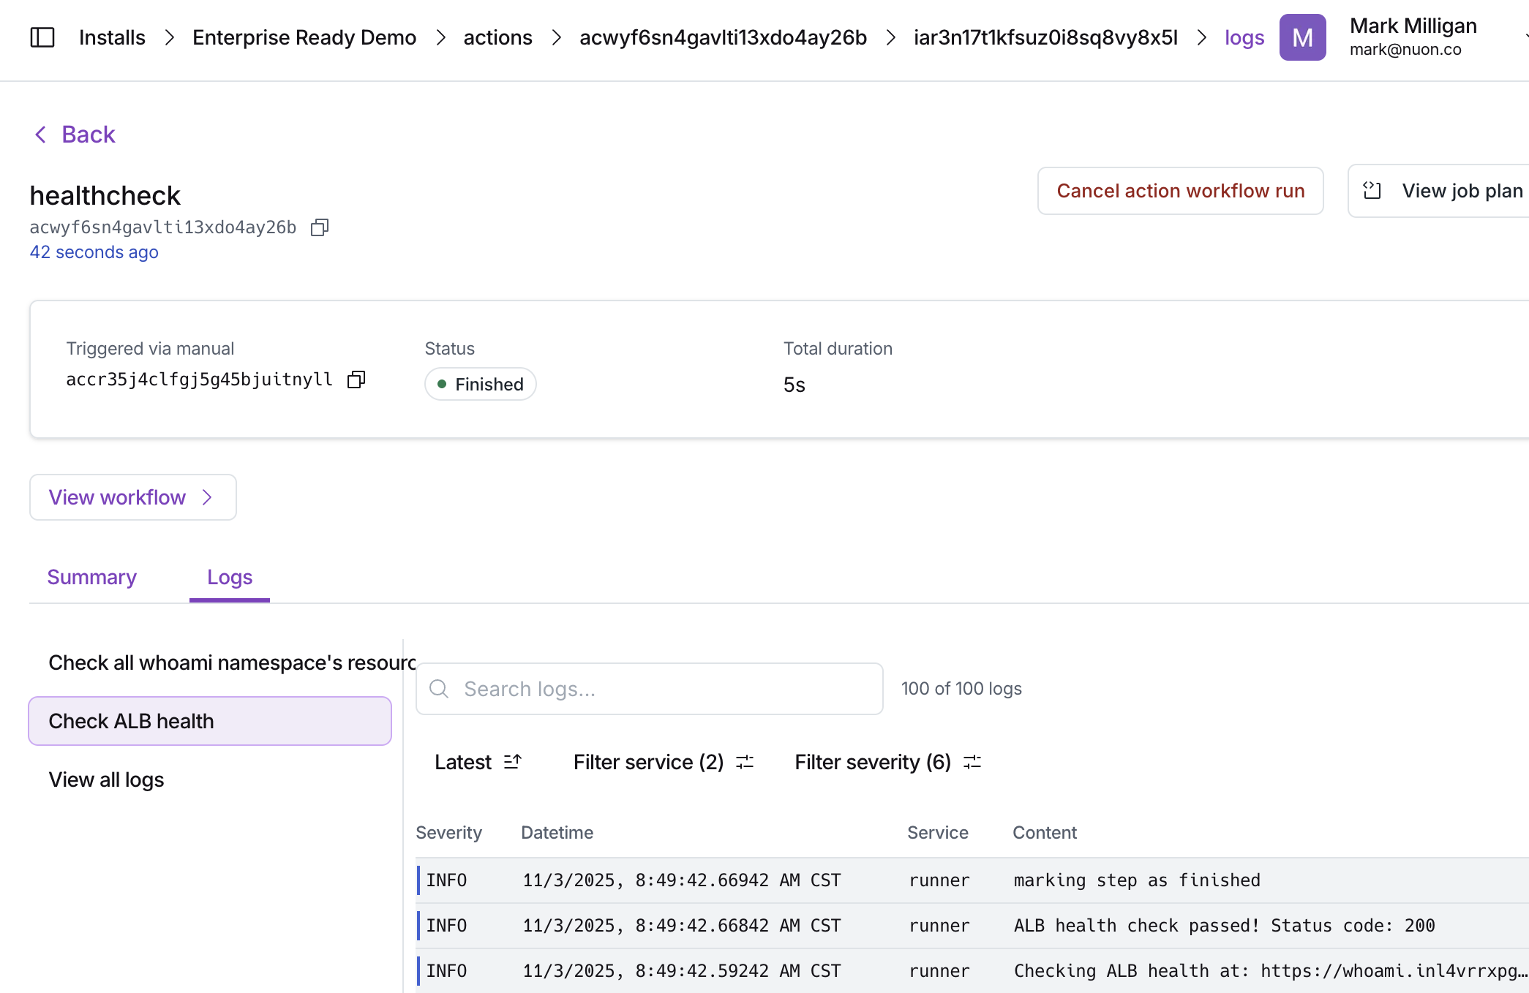Toggle the sidebar panel icon

tap(42, 37)
